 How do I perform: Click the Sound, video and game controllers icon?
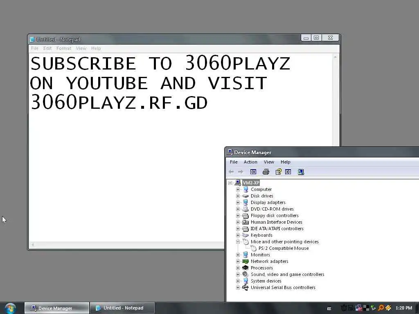pyautogui.click(x=246, y=274)
